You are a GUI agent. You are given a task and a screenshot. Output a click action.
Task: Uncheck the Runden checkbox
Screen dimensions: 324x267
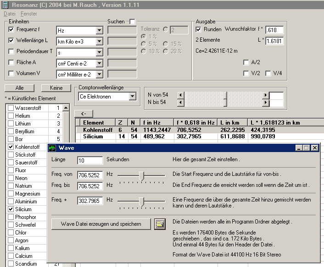tap(199, 29)
